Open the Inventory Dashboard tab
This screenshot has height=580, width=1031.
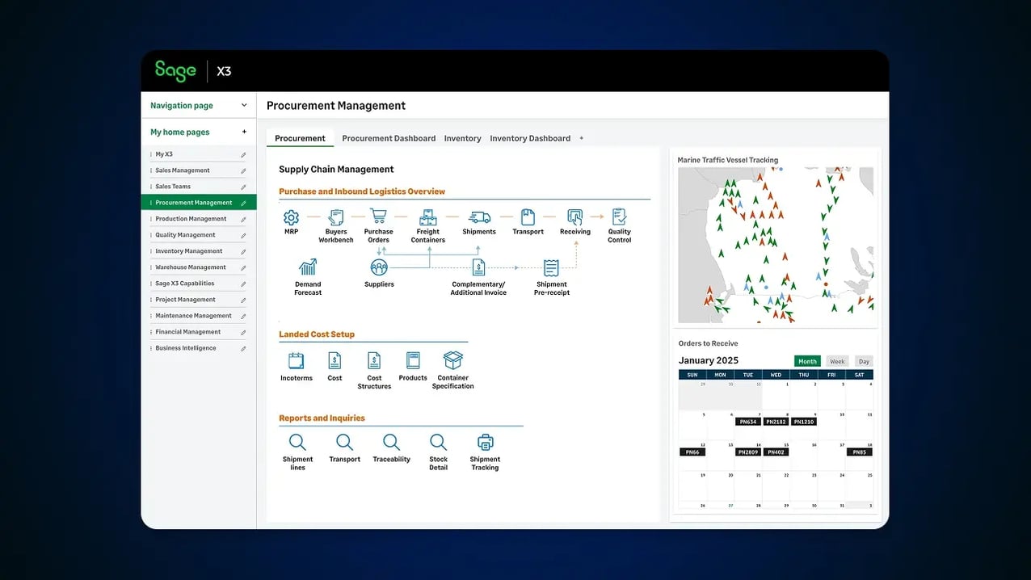coord(530,138)
